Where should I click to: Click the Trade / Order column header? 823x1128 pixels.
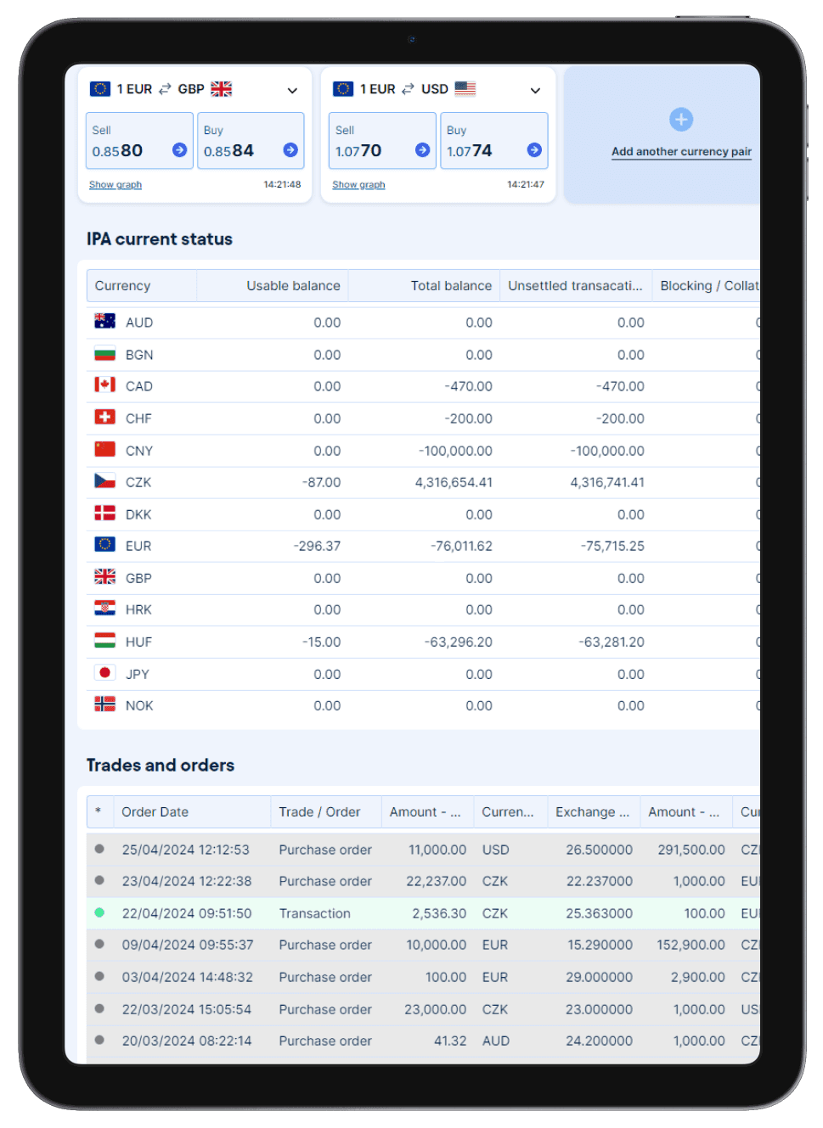click(319, 812)
